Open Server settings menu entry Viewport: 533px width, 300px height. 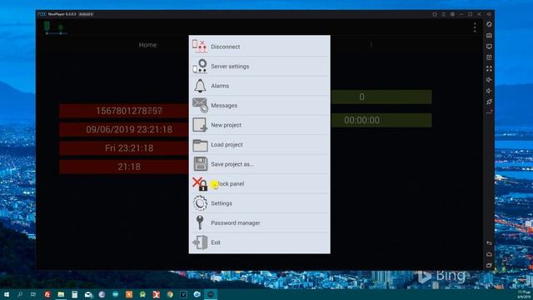click(259, 67)
